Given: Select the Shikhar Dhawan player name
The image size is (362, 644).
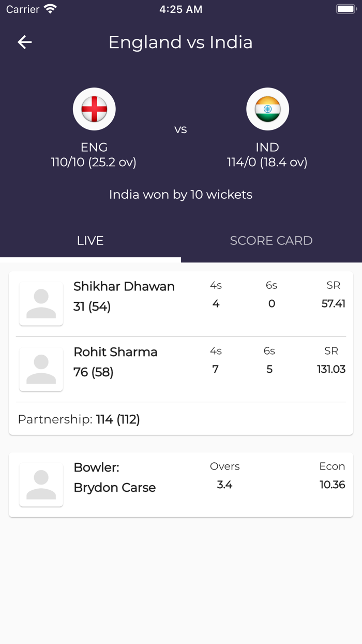Looking at the screenshot, I should [124, 286].
